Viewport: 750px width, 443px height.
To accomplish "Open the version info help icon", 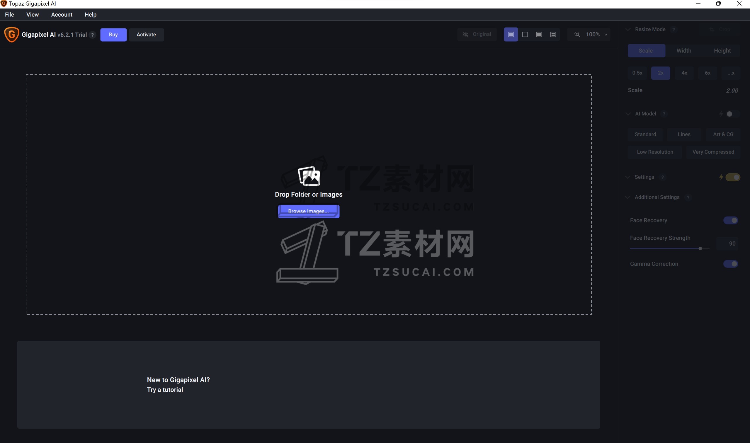I will point(93,35).
